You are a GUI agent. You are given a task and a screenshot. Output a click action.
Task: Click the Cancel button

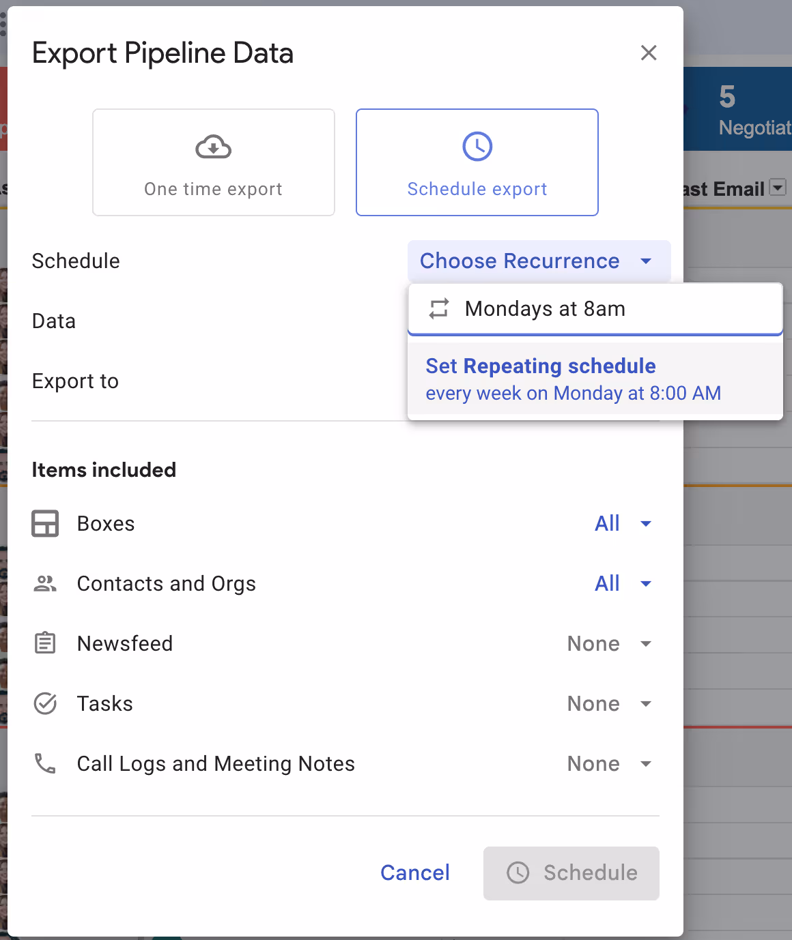(x=415, y=872)
